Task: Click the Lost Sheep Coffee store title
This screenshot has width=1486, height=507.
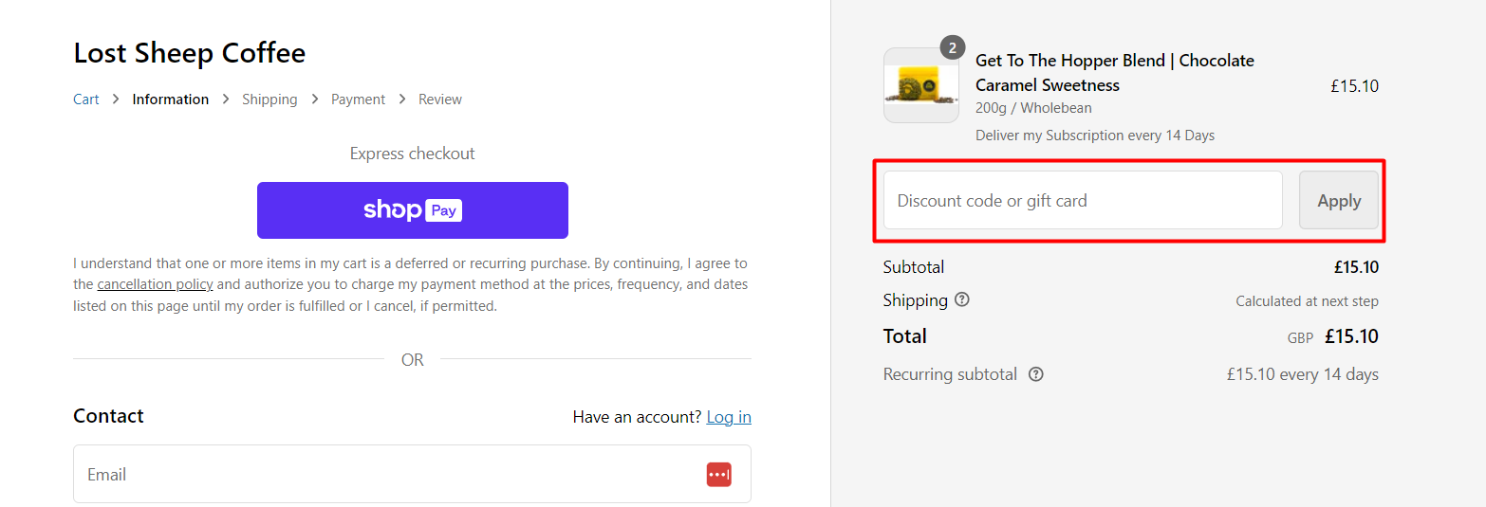Action: pyautogui.click(x=190, y=53)
